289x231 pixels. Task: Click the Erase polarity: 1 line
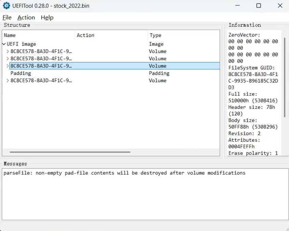[x=253, y=153]
